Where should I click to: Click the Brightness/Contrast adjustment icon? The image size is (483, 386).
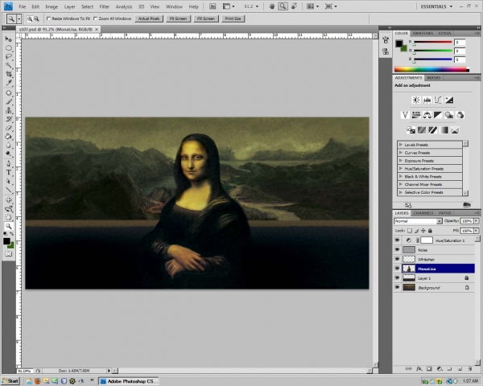pos(416,100)
